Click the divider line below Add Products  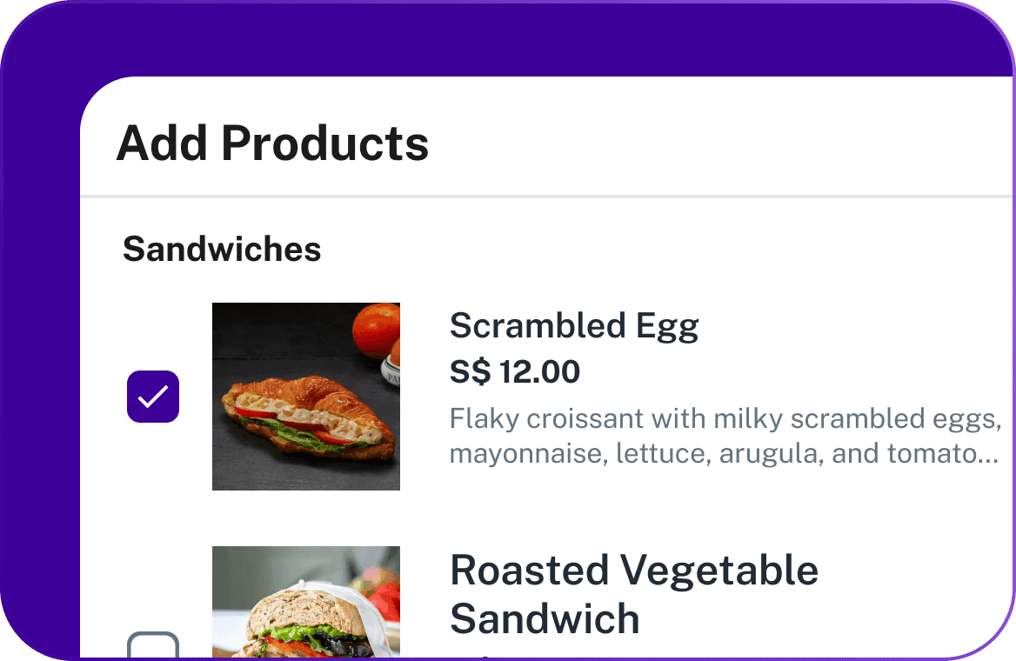click(548, 197)
